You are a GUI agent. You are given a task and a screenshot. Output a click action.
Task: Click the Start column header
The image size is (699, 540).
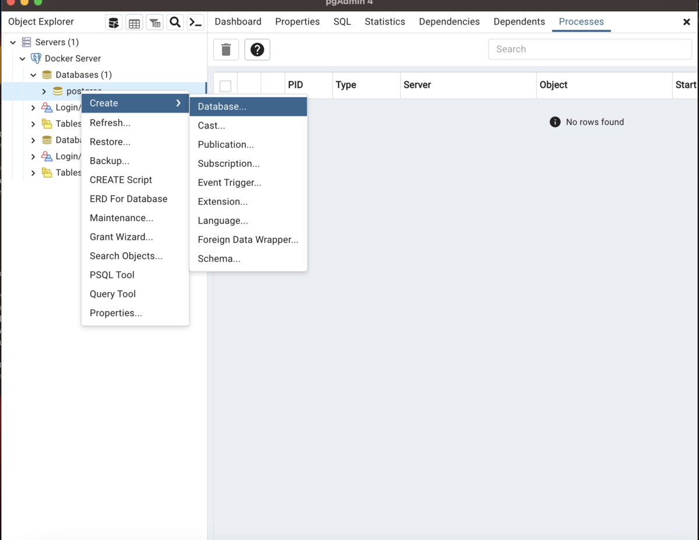[x=686, y=85]
